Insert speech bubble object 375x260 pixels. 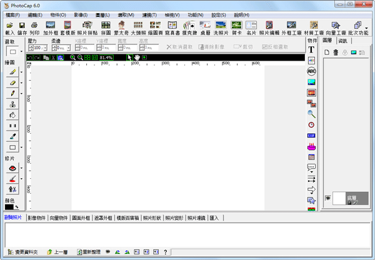311,168
